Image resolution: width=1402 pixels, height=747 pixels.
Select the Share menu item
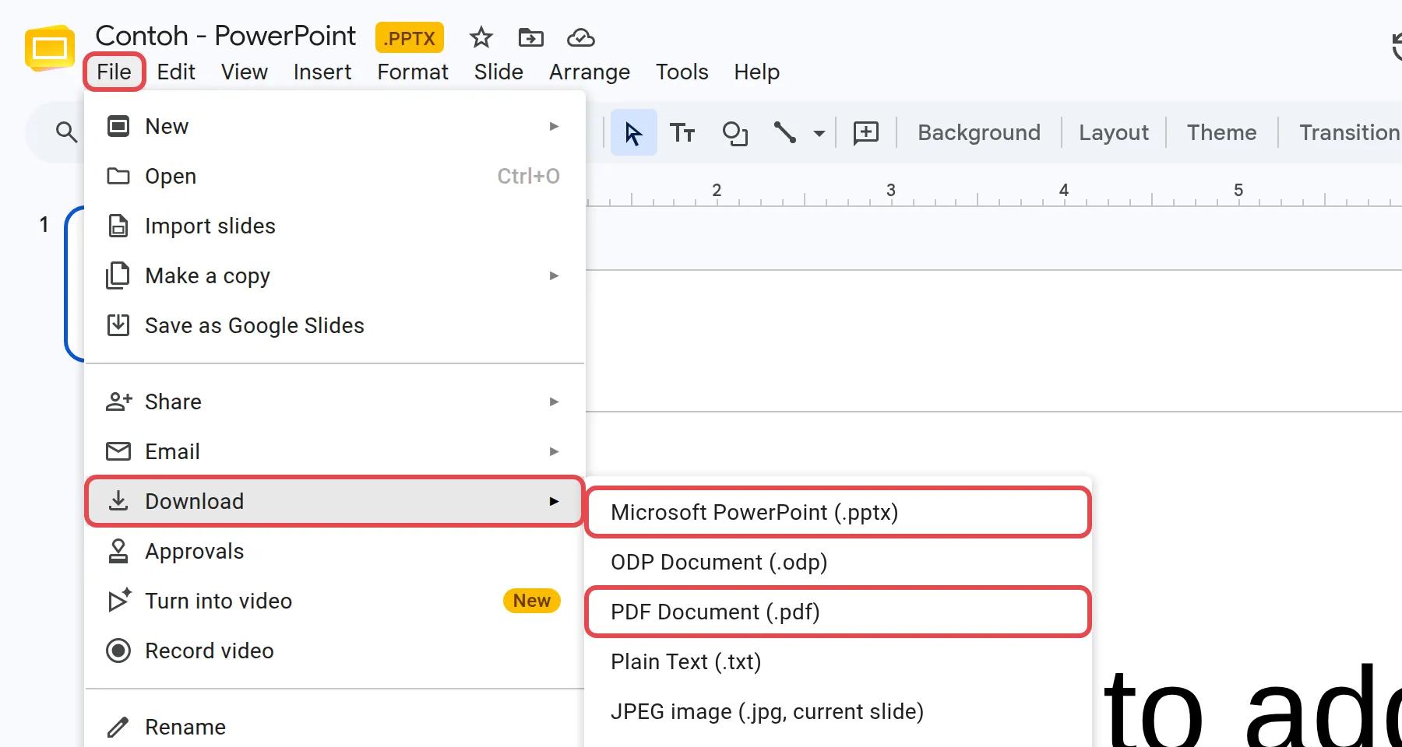tap(335, 402)
